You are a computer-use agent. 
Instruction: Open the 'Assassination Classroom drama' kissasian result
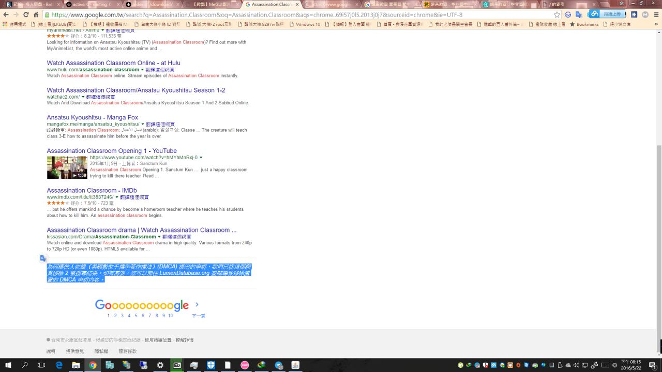[142, 230]
